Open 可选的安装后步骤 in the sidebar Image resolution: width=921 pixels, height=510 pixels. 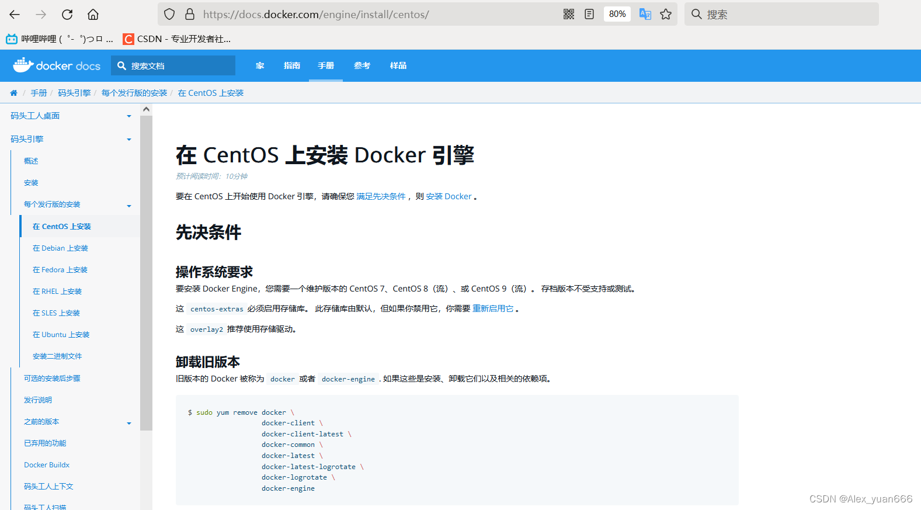(x=52, y=379)
